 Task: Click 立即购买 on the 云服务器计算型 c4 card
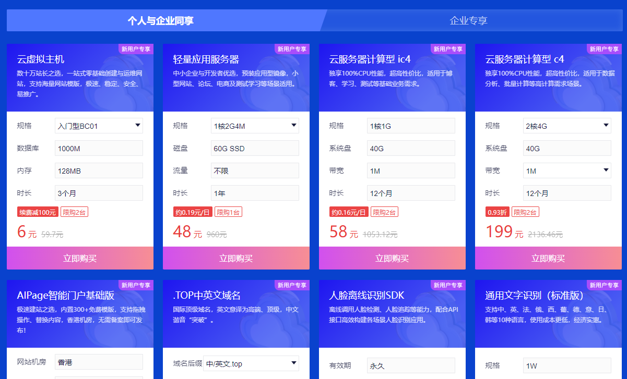point(548,259)
